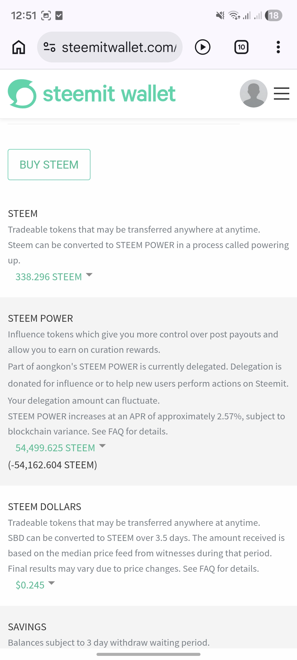Open the hamburger navigation menu
The width and height of the screenshot is (297, 660).
pos(281,94)
